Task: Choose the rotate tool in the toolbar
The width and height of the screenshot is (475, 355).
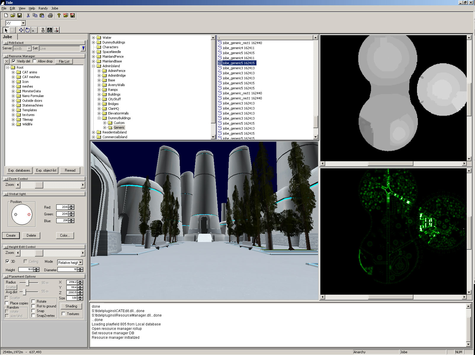Action: pyautogui.click(x=28, y=30)
